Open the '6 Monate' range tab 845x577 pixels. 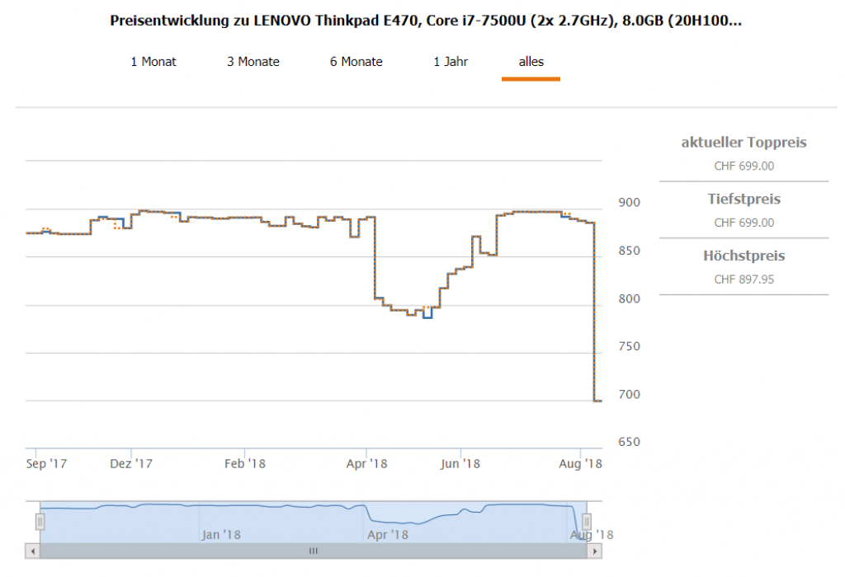pos(356,62)
